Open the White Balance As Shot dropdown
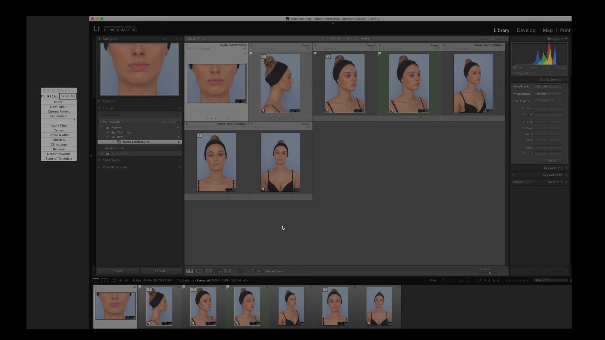 549,94
